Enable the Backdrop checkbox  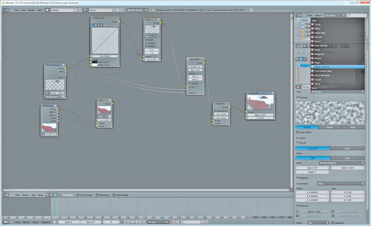click(x=97, y=195)
